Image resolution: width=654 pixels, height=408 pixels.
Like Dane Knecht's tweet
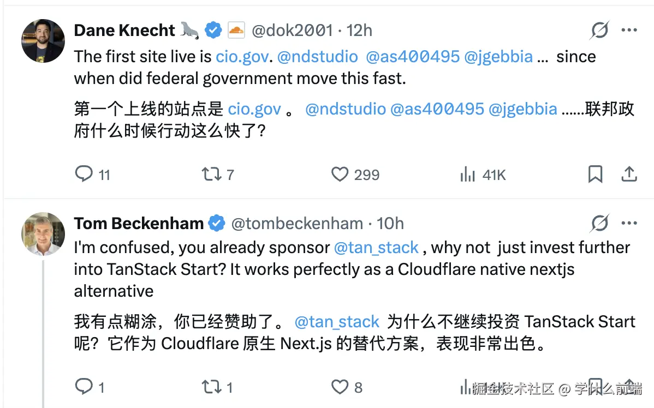click(x=340, y=175)
